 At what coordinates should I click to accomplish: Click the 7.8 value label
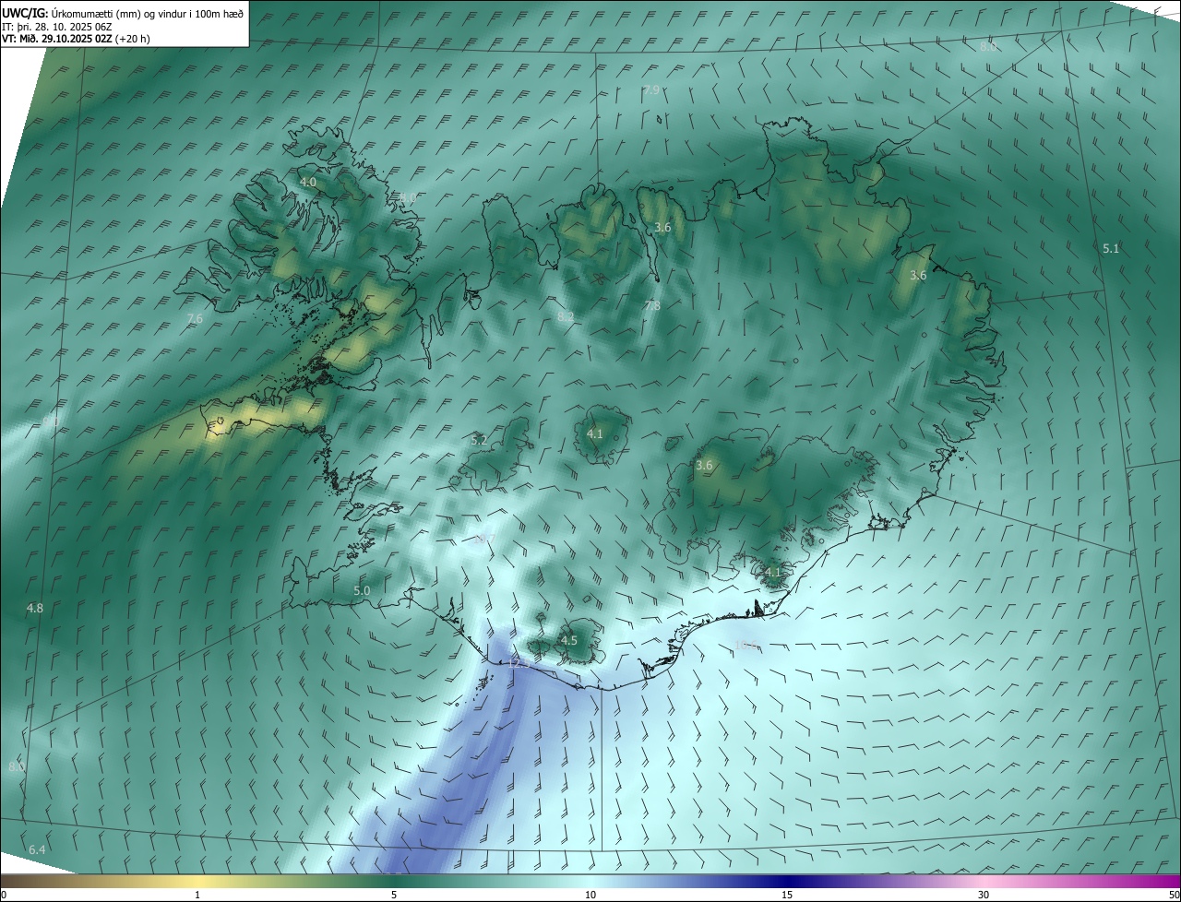[x=652, y=305]
